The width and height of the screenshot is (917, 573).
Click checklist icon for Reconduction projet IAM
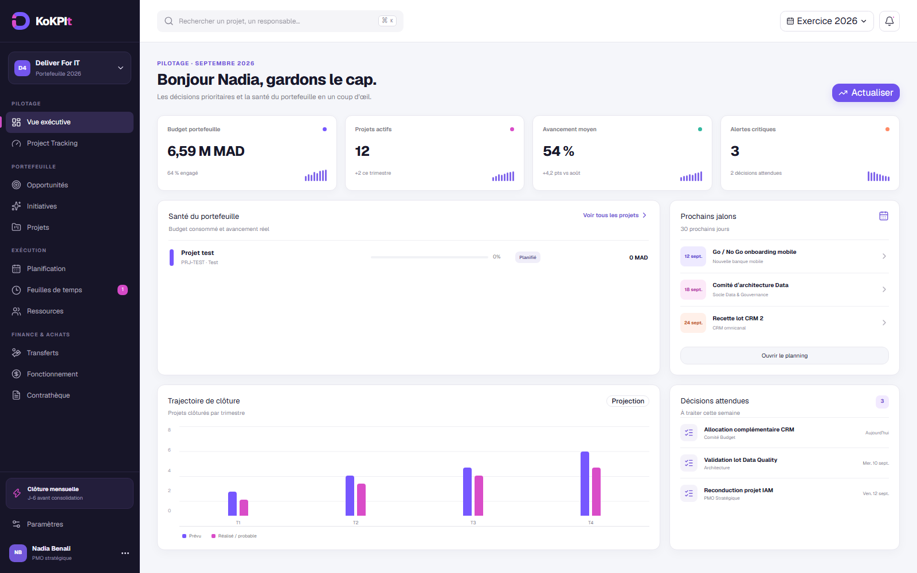point(689,493)
